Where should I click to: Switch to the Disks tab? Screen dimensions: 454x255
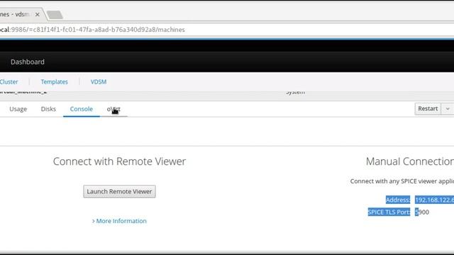coord(48,109)
